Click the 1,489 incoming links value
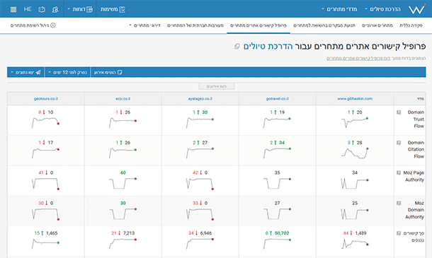This screenshot has width=432, height=258. (x=360, y=233)
